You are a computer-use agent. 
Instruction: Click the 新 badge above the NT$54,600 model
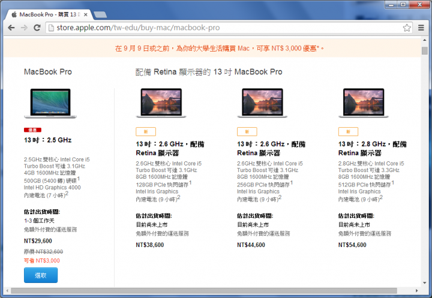click(x=348, y=132)
